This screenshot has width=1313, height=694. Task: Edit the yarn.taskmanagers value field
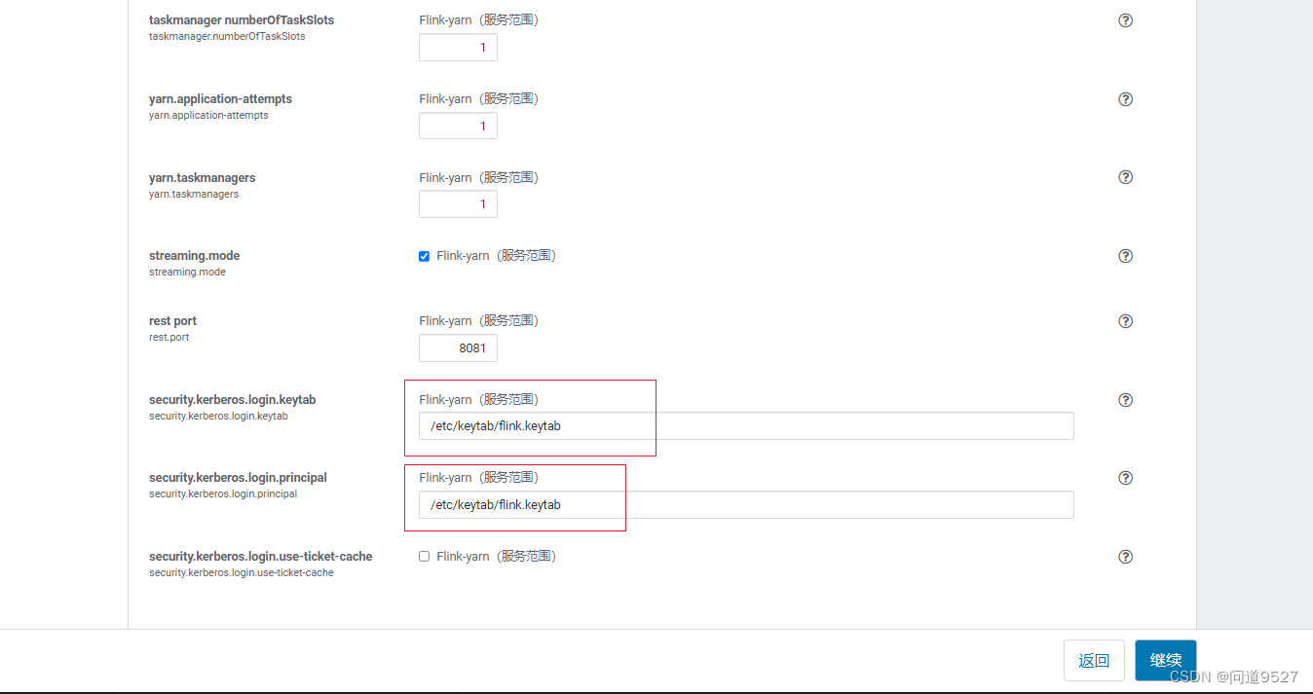click(458, 204)
